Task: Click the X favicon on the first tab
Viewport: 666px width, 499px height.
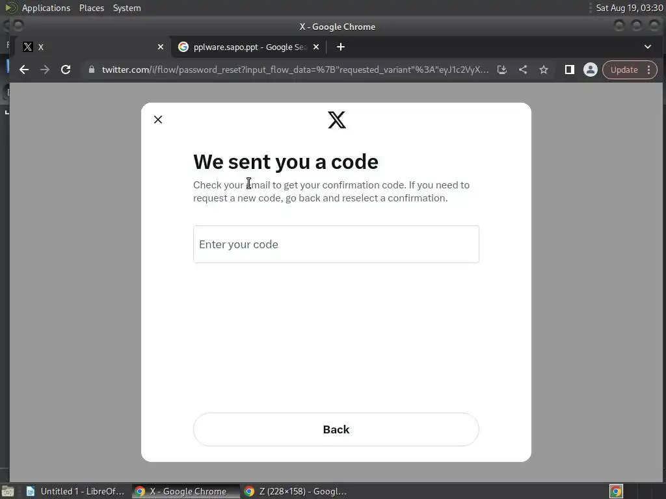Action: [27, 47]
